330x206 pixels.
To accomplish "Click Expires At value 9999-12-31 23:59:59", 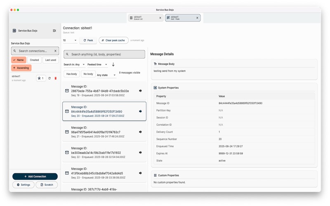I will coord(231,153).
